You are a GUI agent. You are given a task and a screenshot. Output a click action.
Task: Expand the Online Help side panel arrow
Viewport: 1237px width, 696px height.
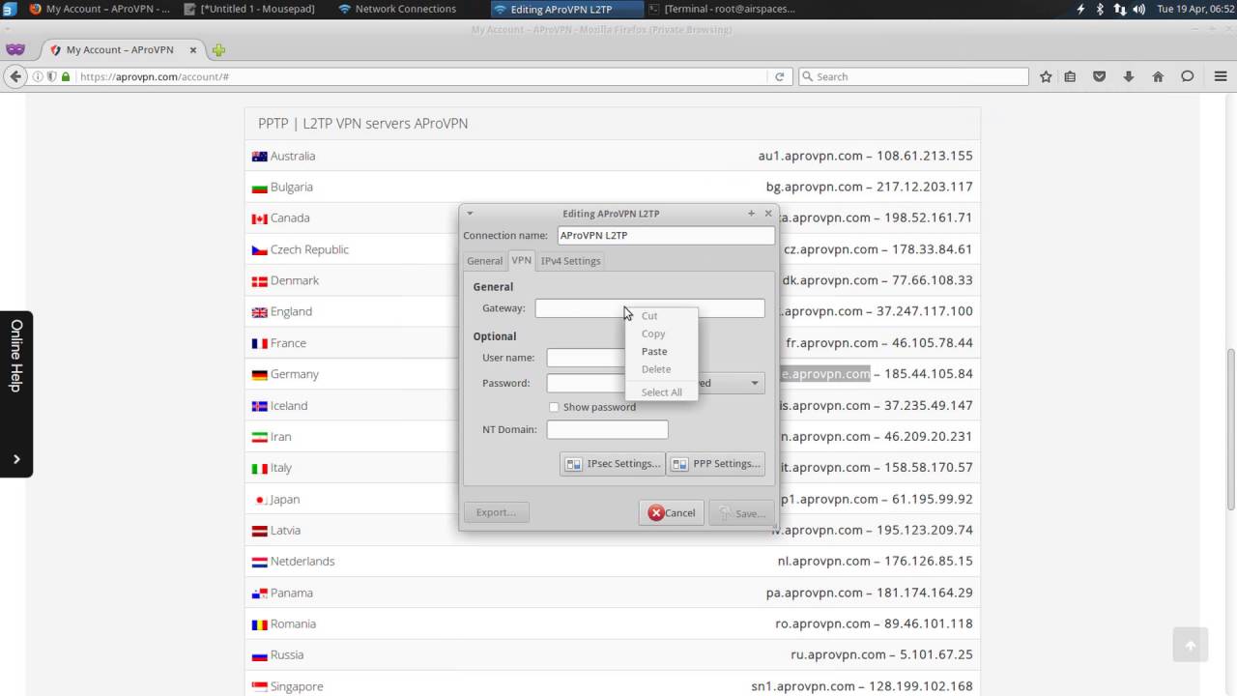16,459
